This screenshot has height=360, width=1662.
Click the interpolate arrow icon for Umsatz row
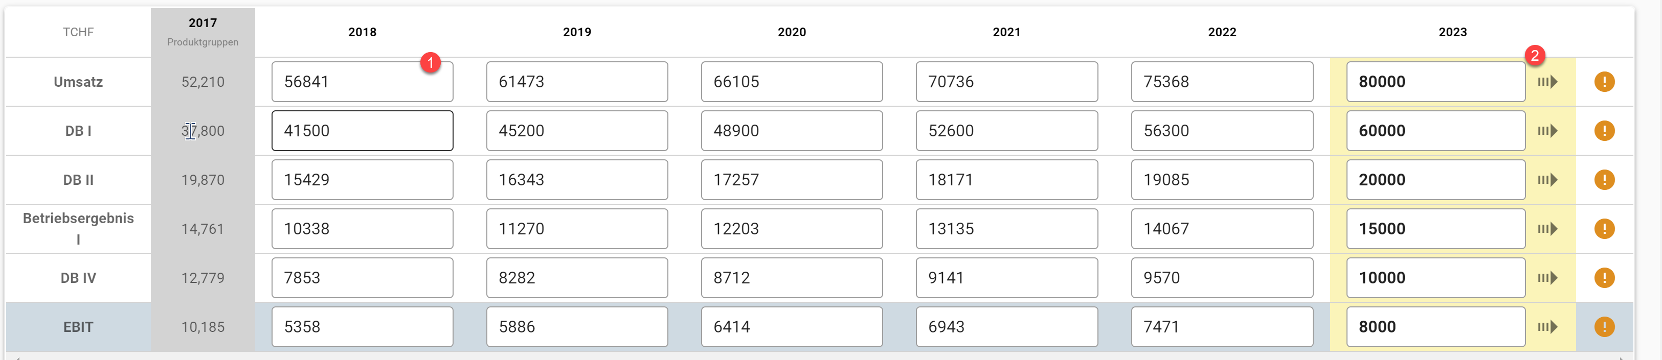click(x=1547, y=82)
